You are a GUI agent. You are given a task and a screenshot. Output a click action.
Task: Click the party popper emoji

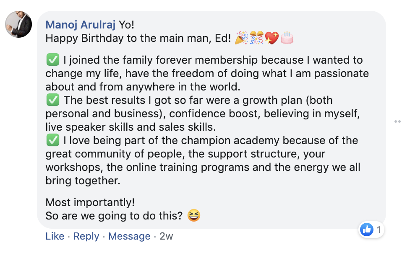pos(241,38)
